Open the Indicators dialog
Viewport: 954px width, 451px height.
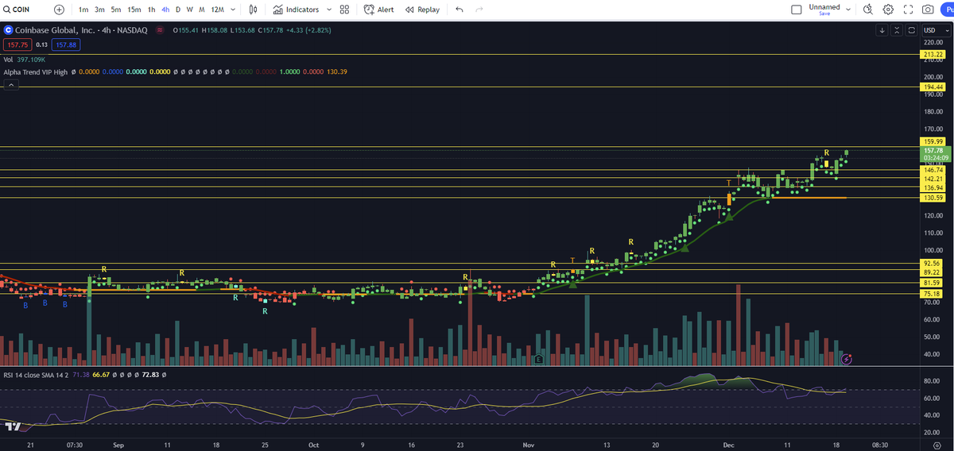tap(296, 10)
